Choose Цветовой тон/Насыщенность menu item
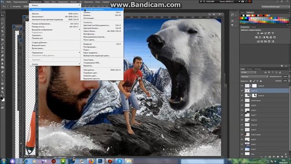Viewport: 291px width, 164px height. pos(102,25)
